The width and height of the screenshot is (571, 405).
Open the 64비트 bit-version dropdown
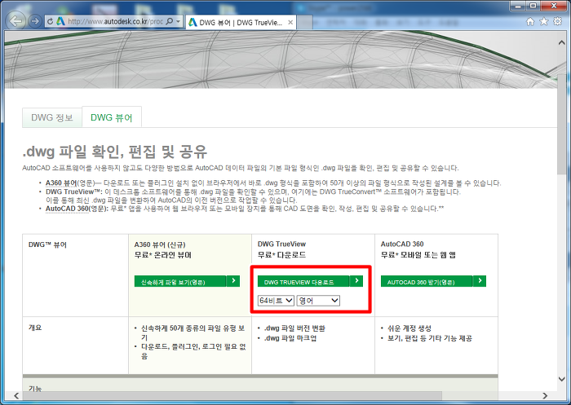coord(276,301)
